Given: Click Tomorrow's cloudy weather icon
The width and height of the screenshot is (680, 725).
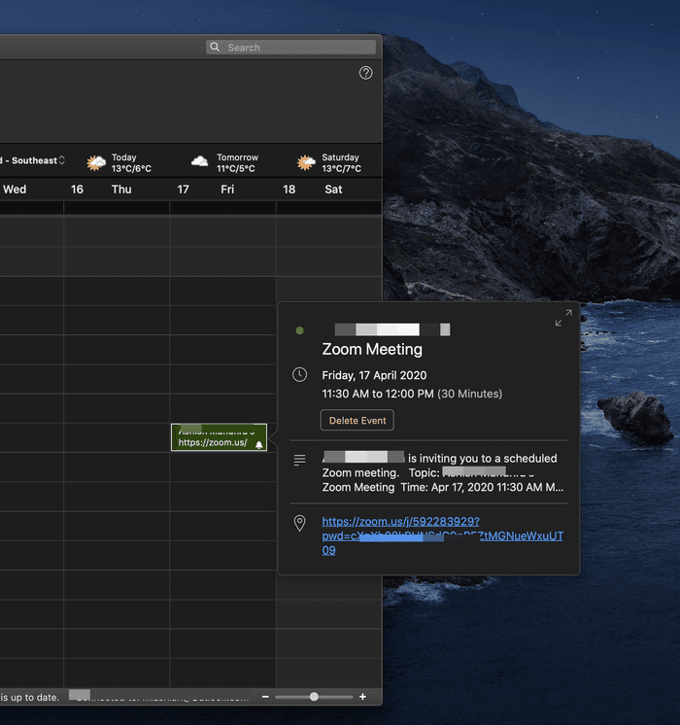Looking at the screenshot, I should coord(200,161).
